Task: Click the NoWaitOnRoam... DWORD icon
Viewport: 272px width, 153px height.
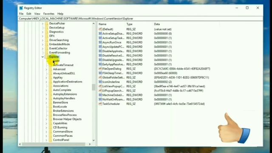Action: pyautogui.click(x=100, y=99)
